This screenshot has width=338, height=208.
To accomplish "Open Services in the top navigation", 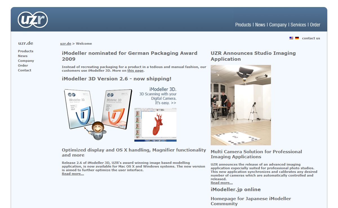I will tap(298, 25).
